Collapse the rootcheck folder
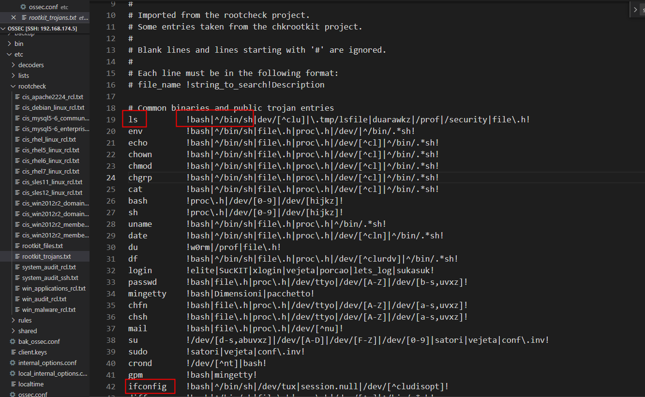This screenshot has width=645, height=397. 13,86
